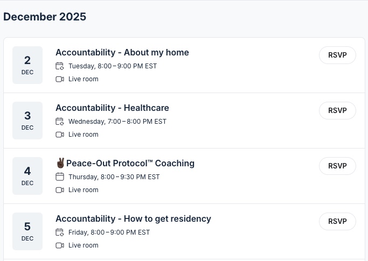The height and width of the screenshot is (261, 368).
Task: Open Accountability - Healthcare event title
Action: 112,108
